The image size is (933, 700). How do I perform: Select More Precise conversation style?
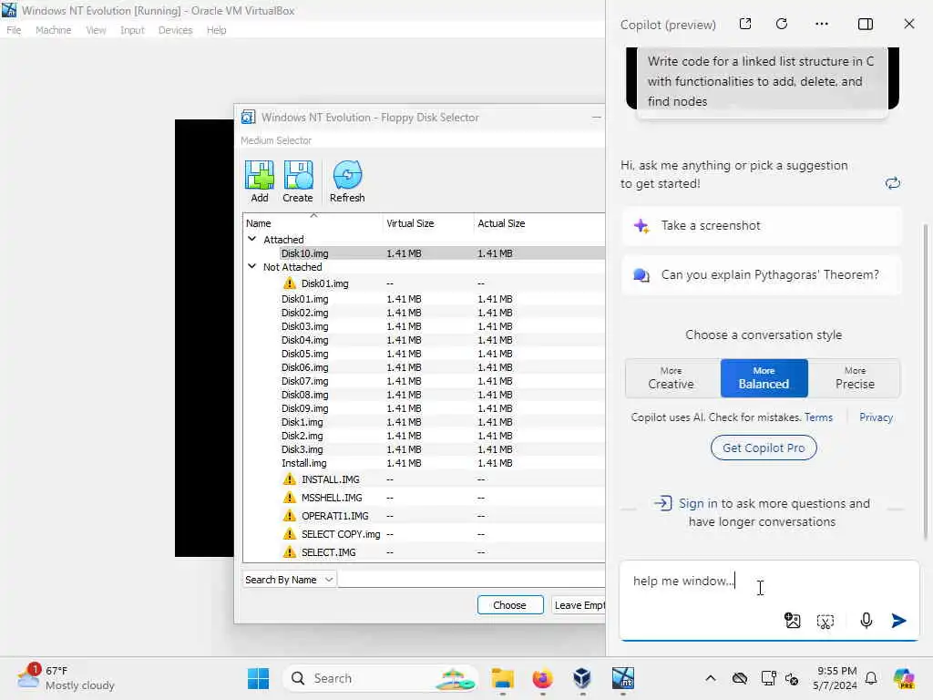point(855,378)
